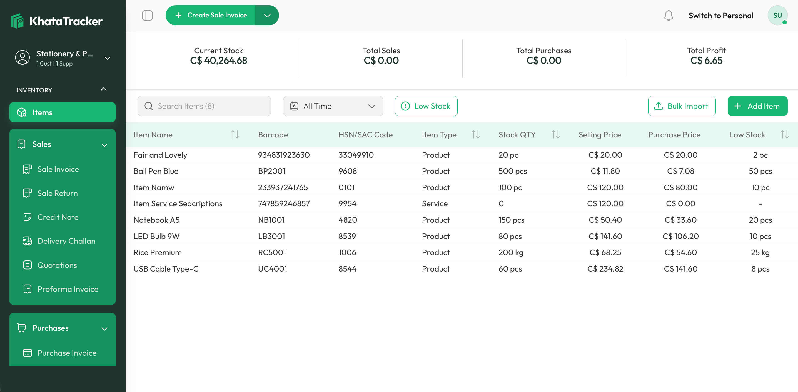
Task: Click the plus icon in Add Item
Action: point(738,106)
